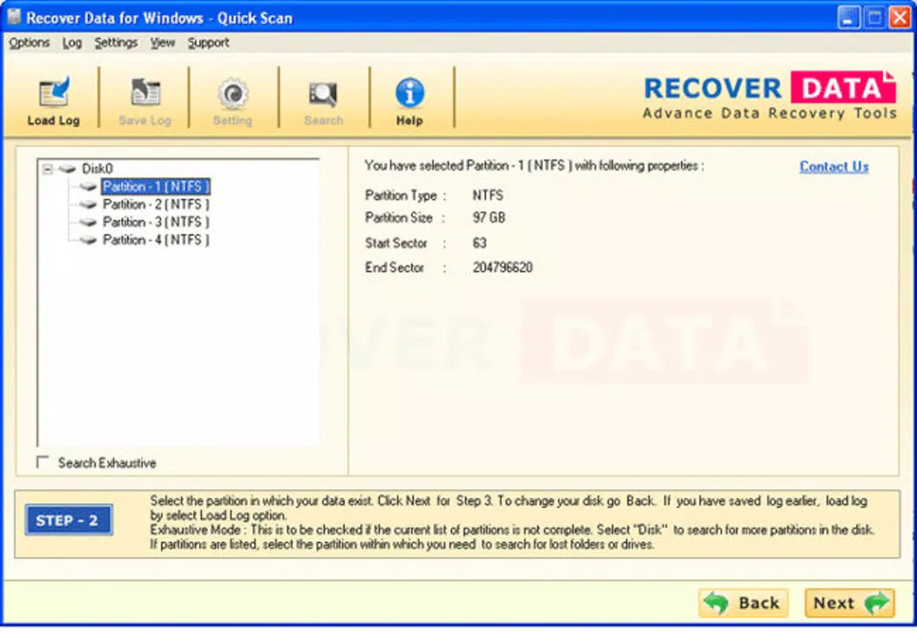
Task: Select Partition - 2 ( NTFS ) row
Action: pyautogui.click(x=156, y=205)
